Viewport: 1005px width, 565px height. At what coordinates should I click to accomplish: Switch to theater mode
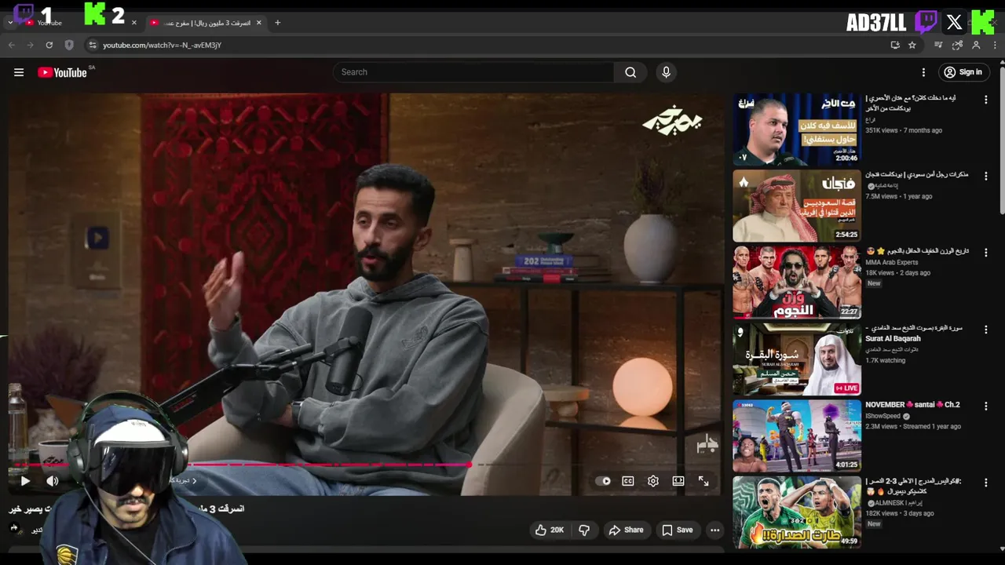click(678, 481)
